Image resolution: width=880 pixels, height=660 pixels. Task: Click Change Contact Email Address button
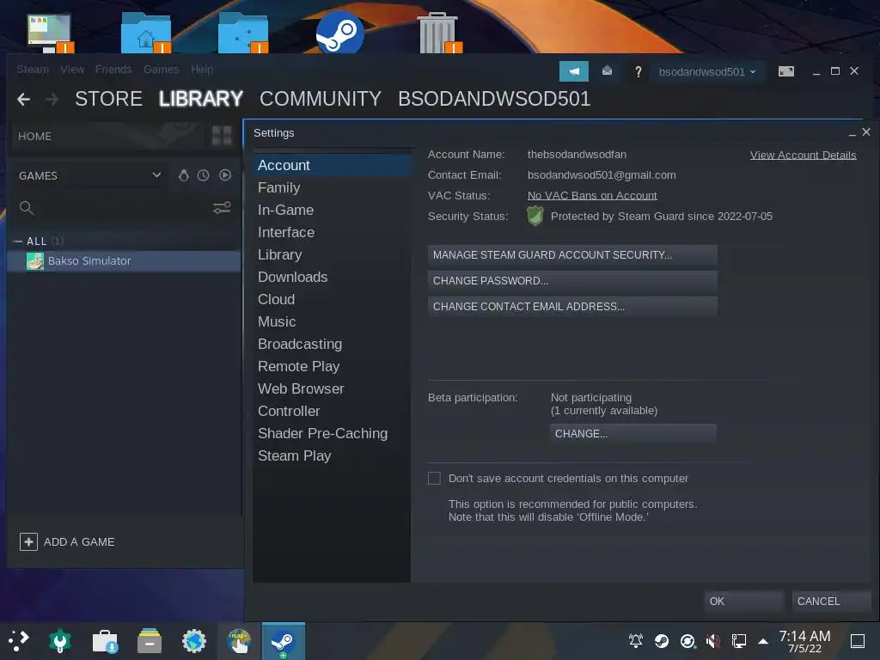[x=572, y=307]
